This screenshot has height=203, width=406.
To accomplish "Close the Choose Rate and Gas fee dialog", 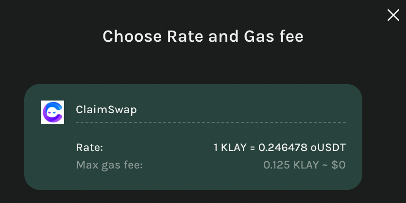I will tap(393, 15).
